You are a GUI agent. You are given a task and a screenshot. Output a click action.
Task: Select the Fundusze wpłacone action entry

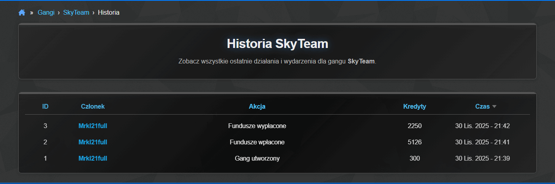(257, 142)
